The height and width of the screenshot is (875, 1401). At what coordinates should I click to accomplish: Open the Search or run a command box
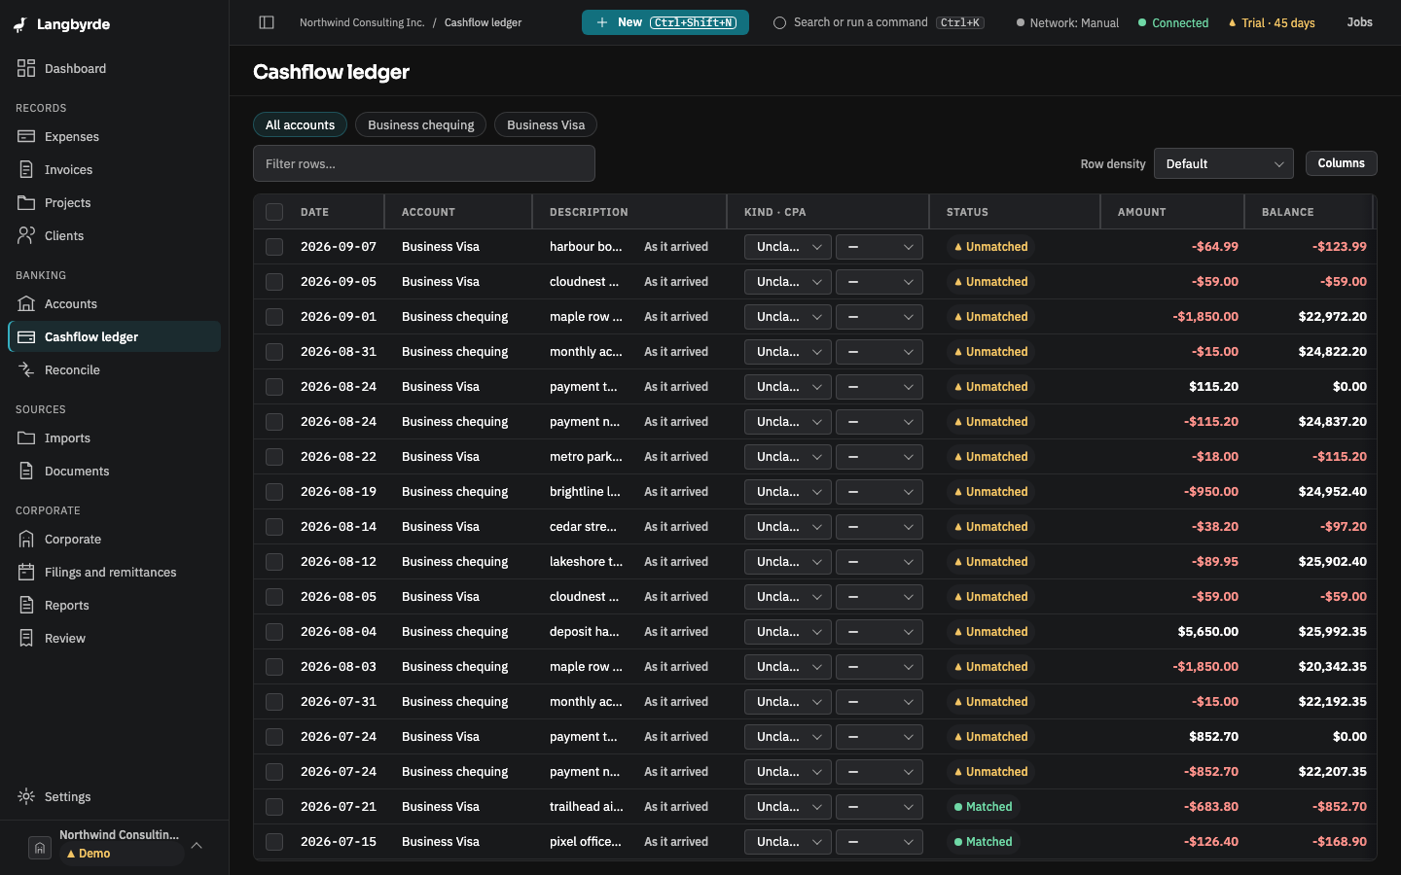pos(879,22)
